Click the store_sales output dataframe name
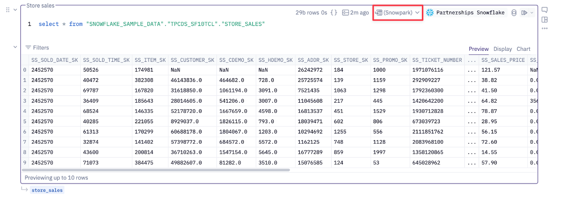 (x=47, y=190)
